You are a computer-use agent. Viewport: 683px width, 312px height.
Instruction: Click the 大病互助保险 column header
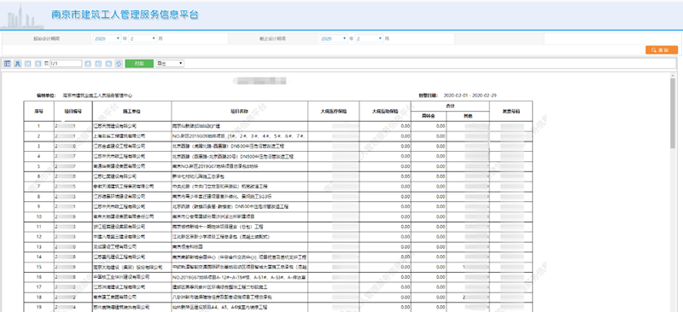385,112
